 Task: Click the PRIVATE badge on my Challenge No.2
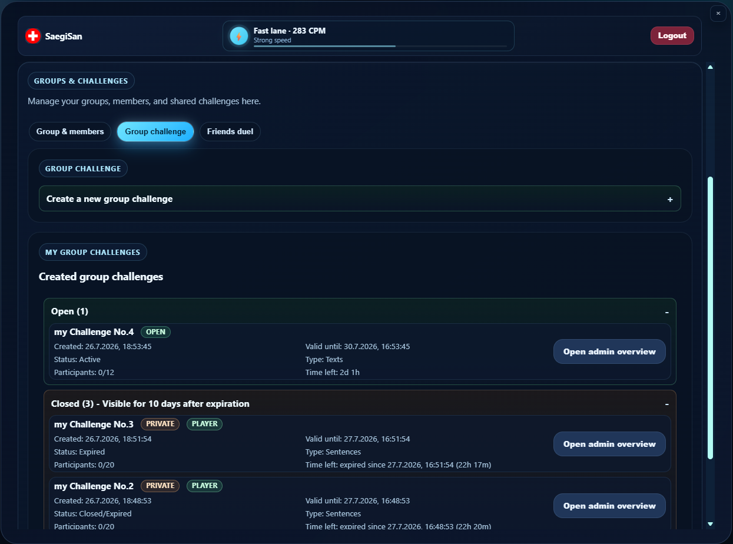click(x=160, y=486)
